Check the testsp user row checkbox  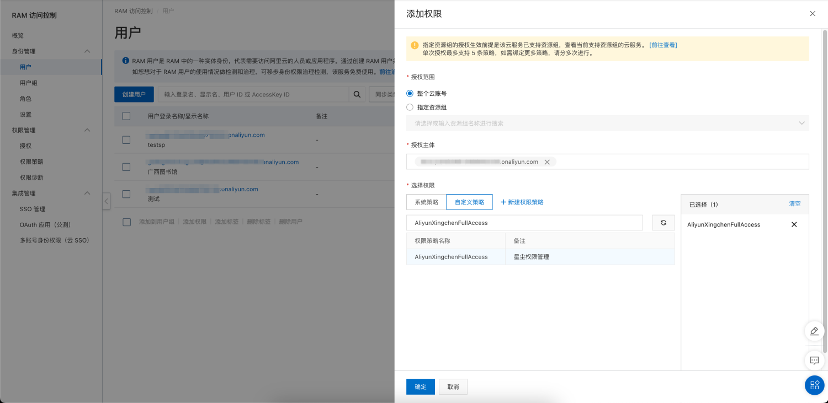(x=126, y=140)
